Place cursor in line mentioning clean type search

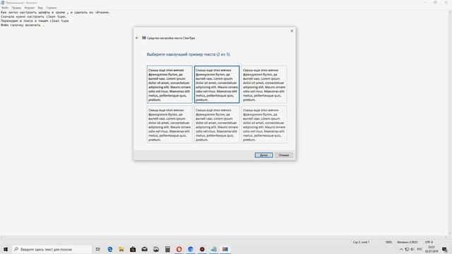[35, 20]
